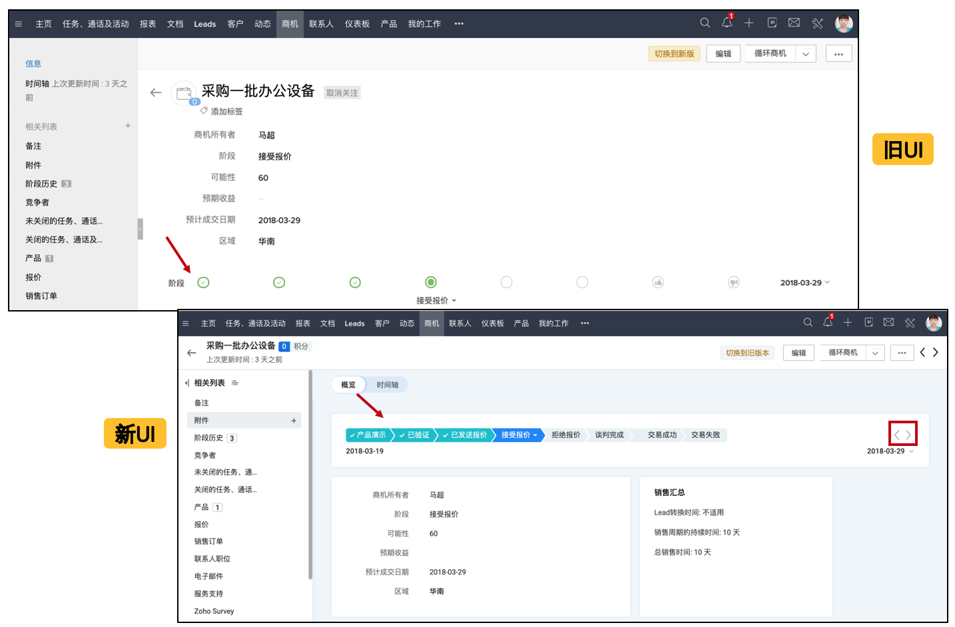This screenshot has width=955, height=627.
Task: Open the 接受报价 stage dropdown in the new UI
Action: pos(519,435)
